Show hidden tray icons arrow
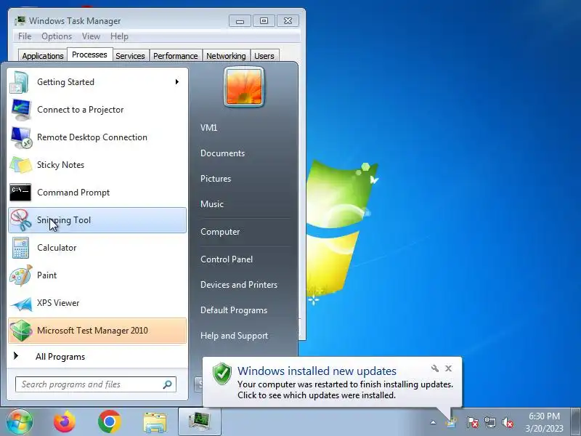The height and width of the screenshot is (436, 581). 433,422
